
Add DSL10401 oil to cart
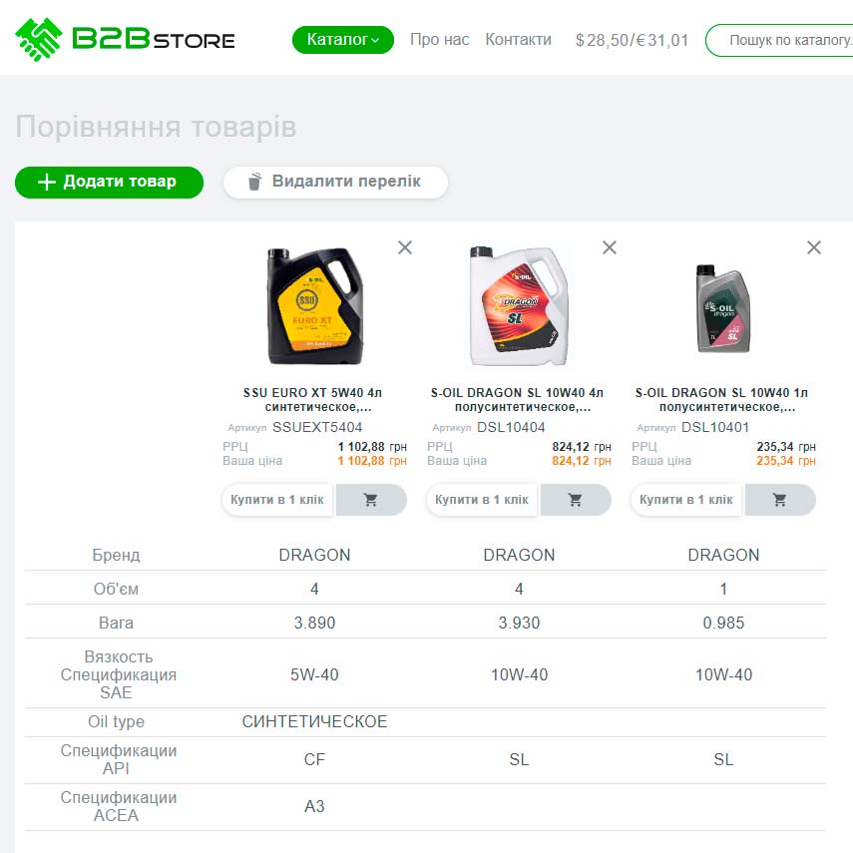(x=780, y=500)
